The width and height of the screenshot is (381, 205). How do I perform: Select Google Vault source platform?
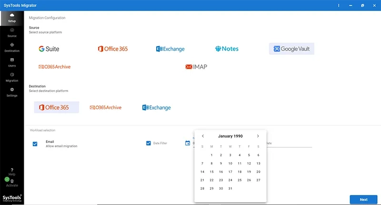coord(291,49)
